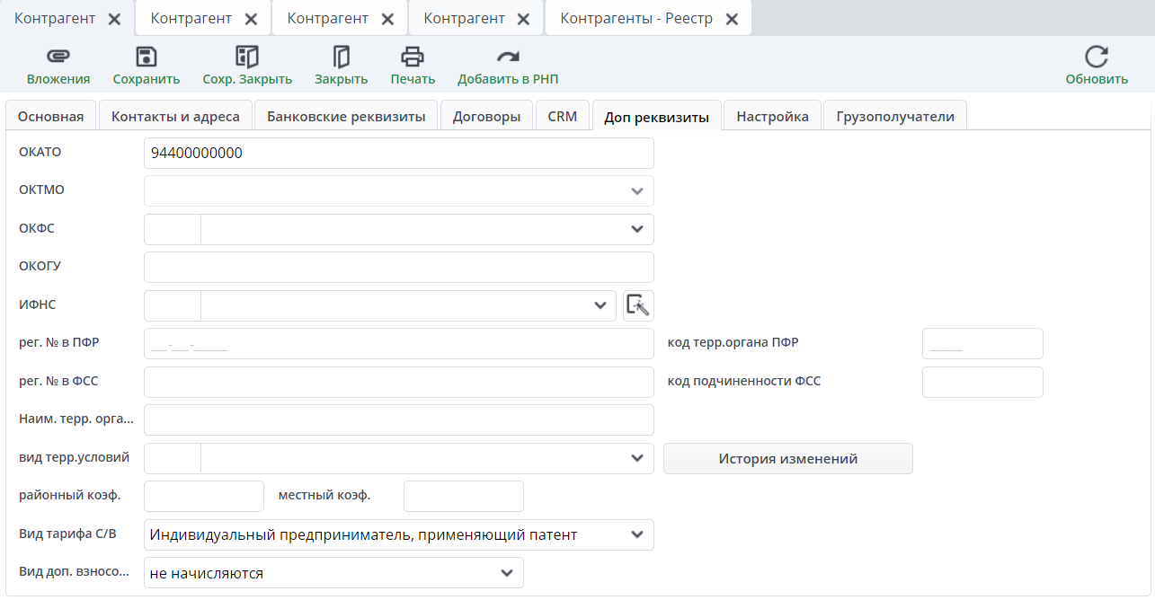Go to the Контакты и адреса tab
The height and width of the screenshot is (600, 1155).
point(175,116)
